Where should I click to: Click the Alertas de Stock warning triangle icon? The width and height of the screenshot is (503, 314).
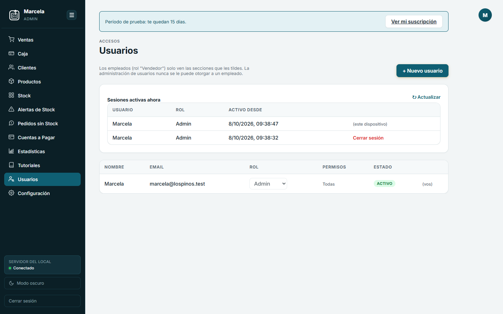(x=12, y=109)
